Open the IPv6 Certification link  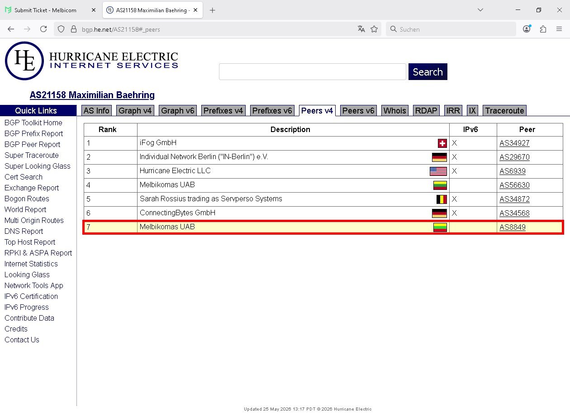pyautogui.click(x=31, y=296)
